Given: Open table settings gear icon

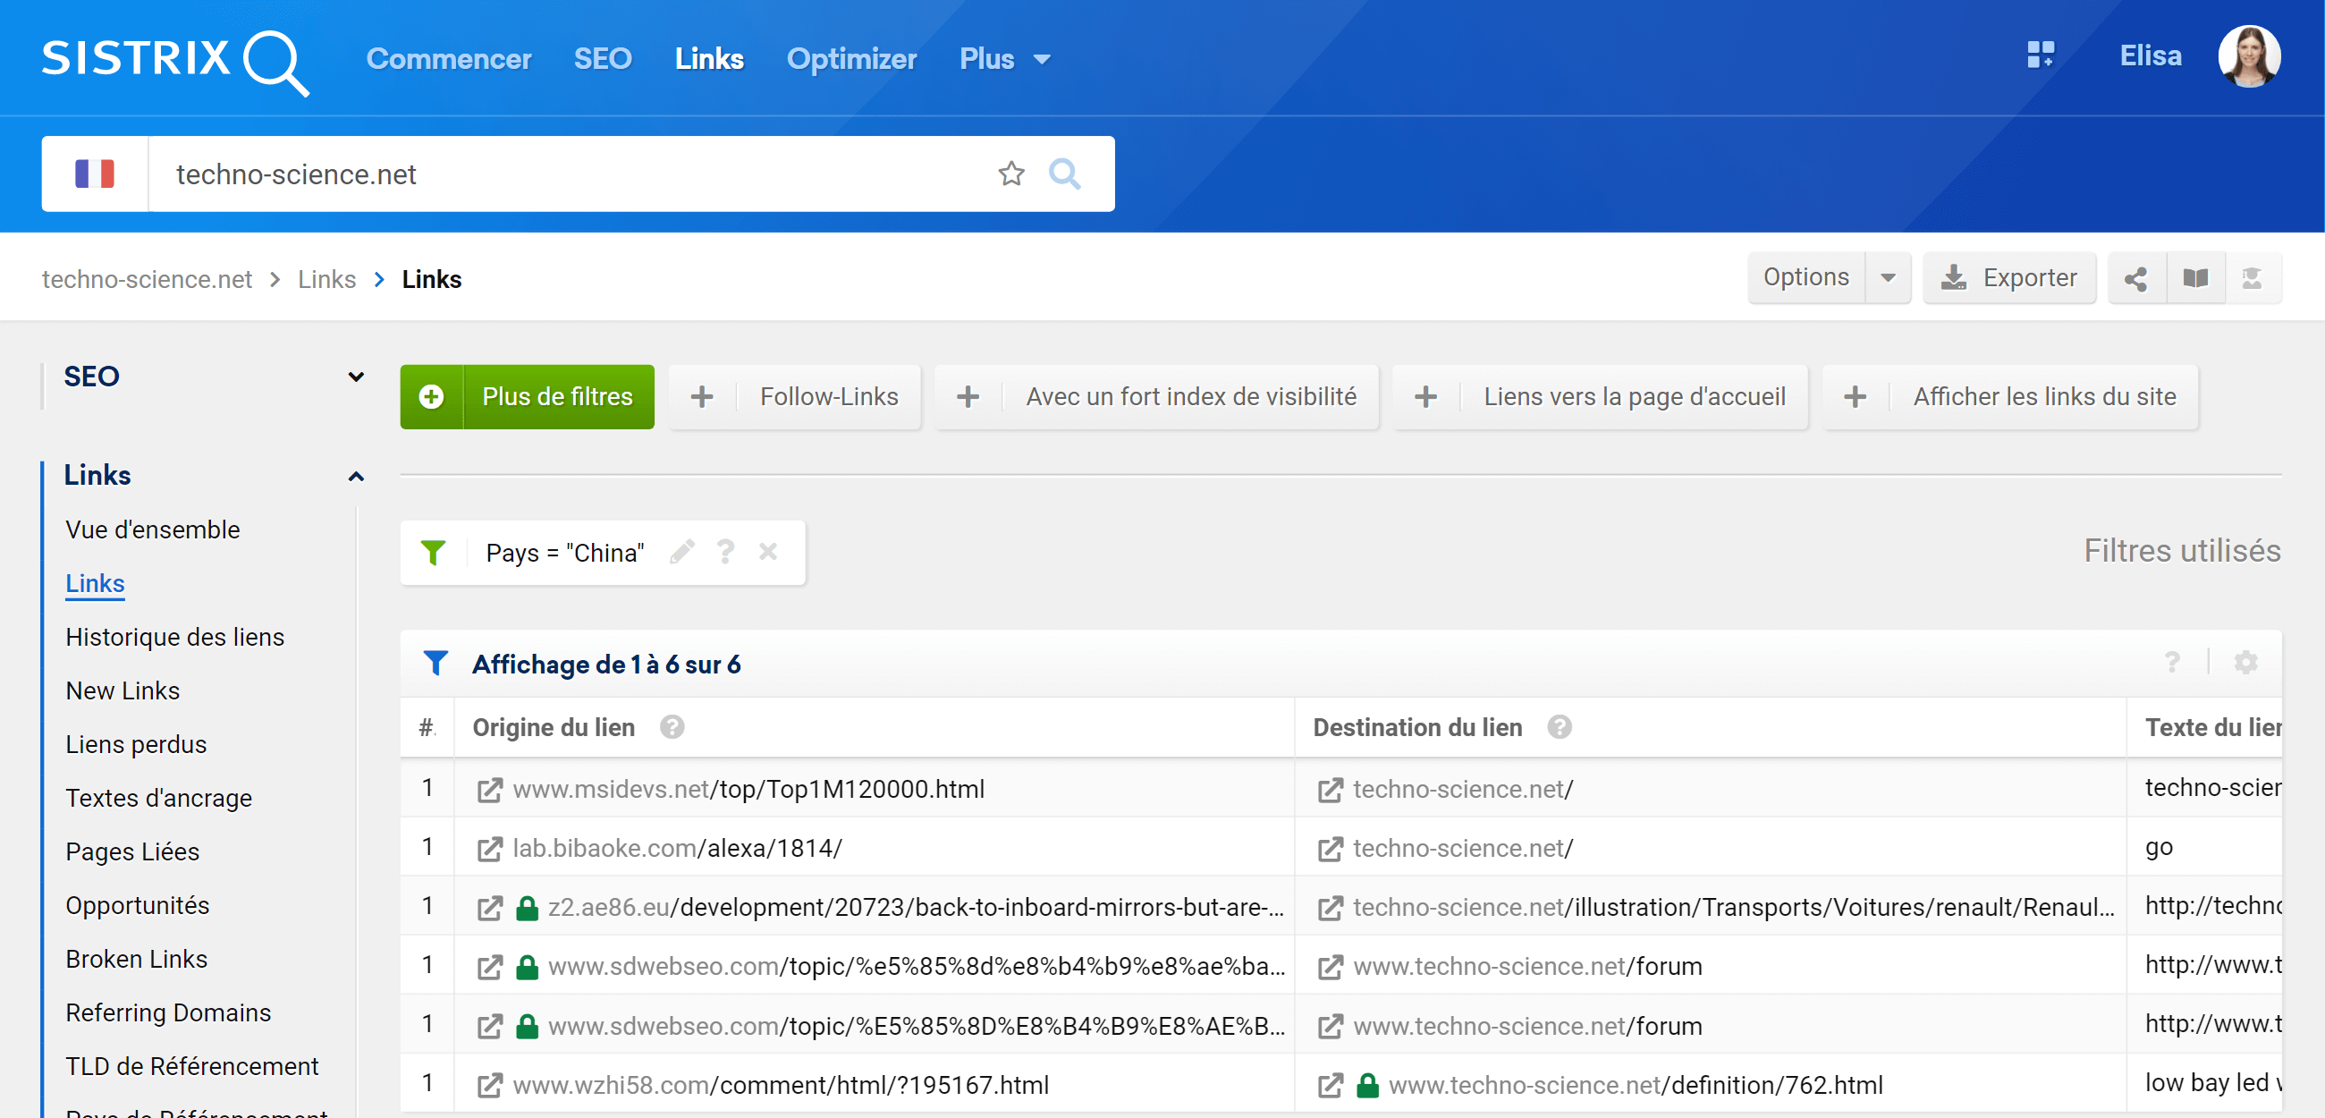Looking at the screenshot, I should click(2245, 663).
